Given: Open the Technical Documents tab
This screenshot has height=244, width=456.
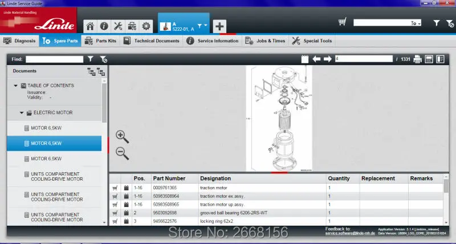Looking at the screenshot, I should 151,41.
